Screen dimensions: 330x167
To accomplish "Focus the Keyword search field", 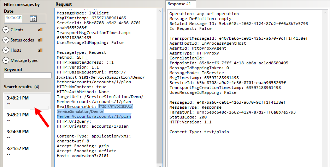I will (28, 75).
